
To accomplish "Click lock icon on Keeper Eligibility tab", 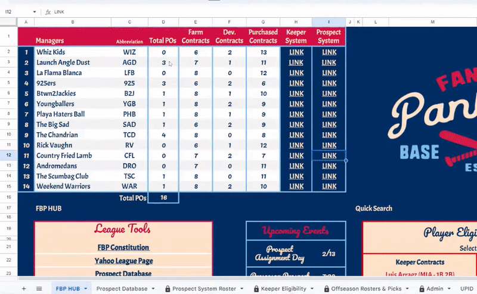I will pos(256,289).
